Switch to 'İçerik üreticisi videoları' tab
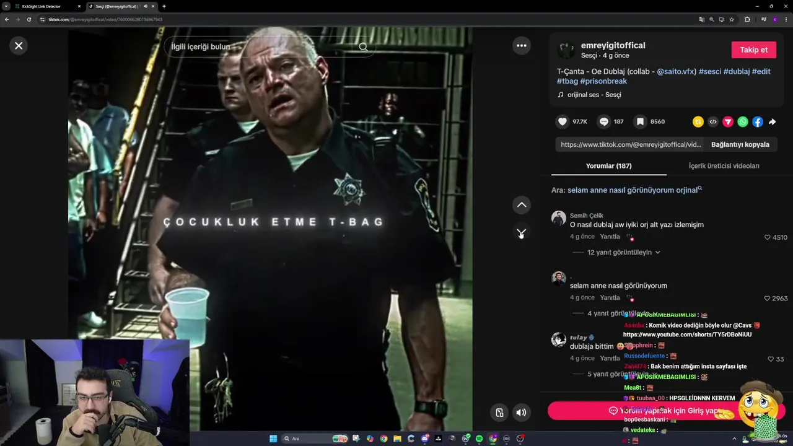Screen dimensions: 793x446 [x=724, y=165]
